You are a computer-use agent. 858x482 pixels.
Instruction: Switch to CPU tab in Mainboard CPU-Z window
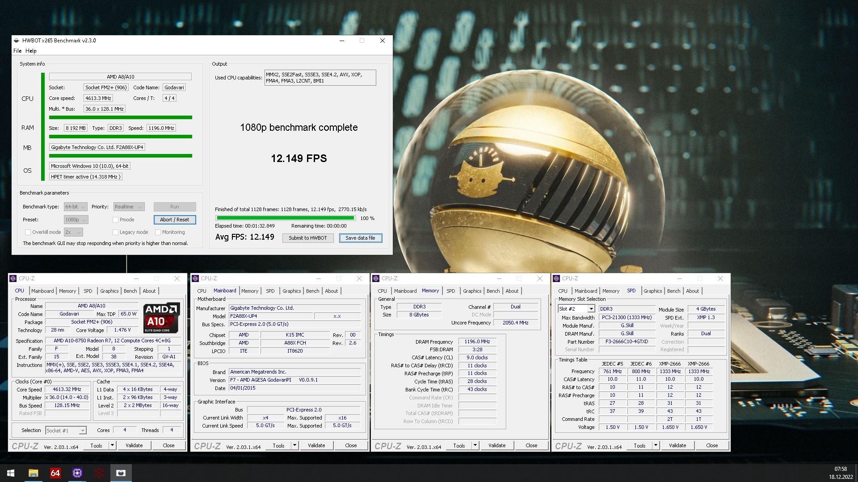[202, 291]
